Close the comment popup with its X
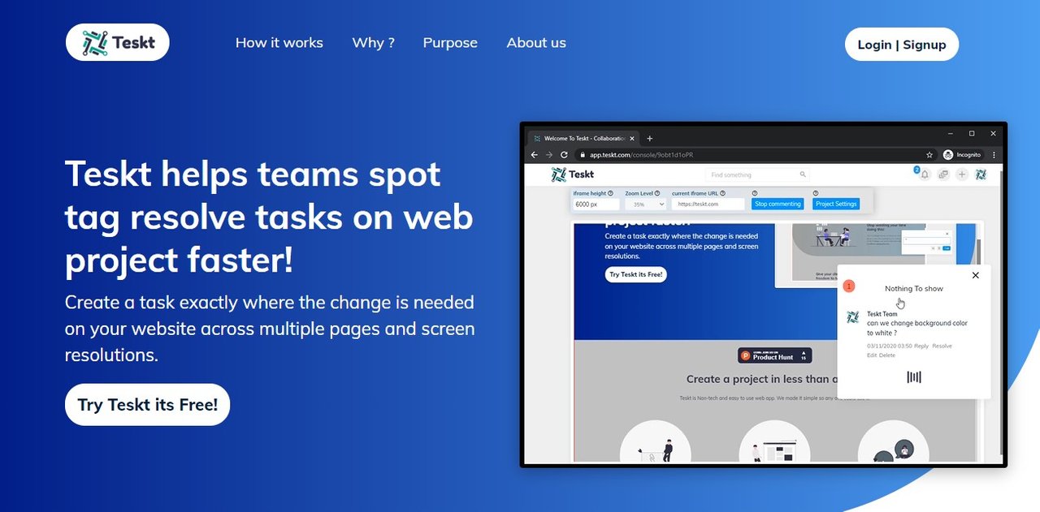The image size is (1040, 512). [976, 275]
